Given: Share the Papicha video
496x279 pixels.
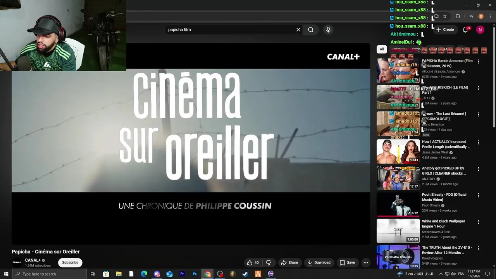Looking at the screenshot, I should click(289, 262).
